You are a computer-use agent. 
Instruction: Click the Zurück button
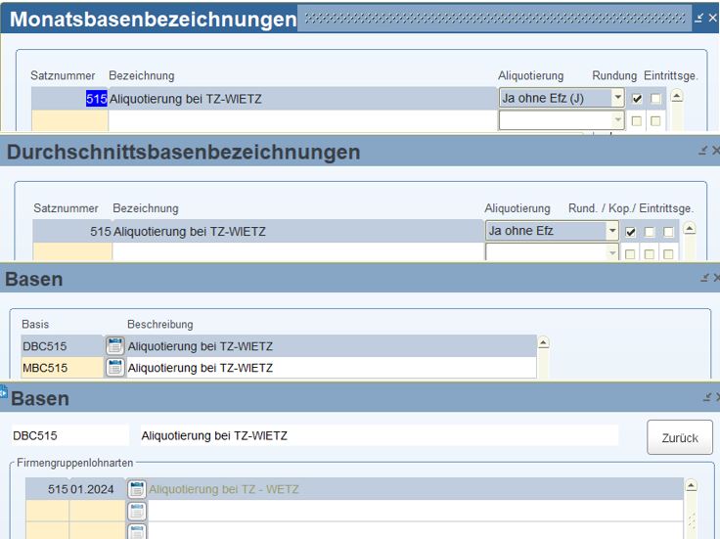(x=679, y=437)
